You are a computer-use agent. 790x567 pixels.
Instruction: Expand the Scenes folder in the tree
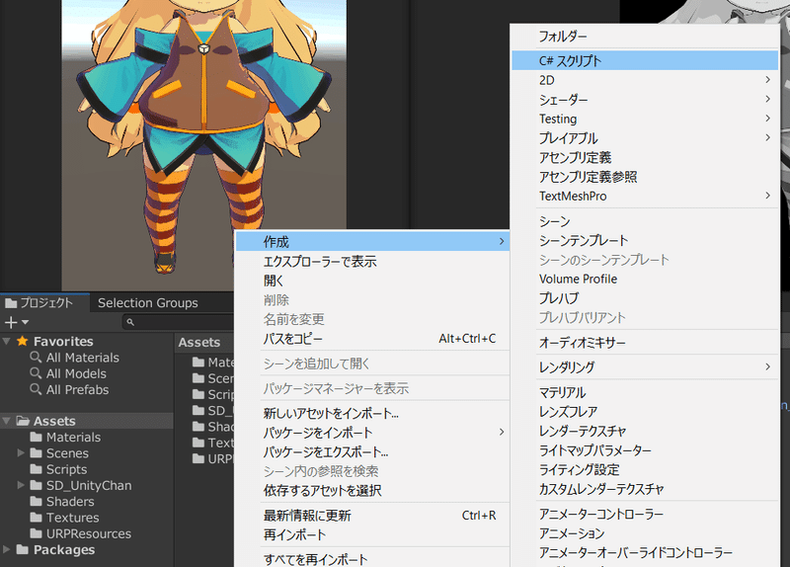tap(21, 453)
